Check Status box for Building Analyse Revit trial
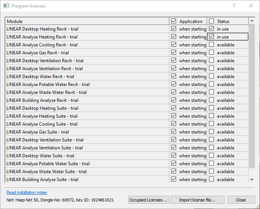The image size is (260, 209). tap(211, 100)
